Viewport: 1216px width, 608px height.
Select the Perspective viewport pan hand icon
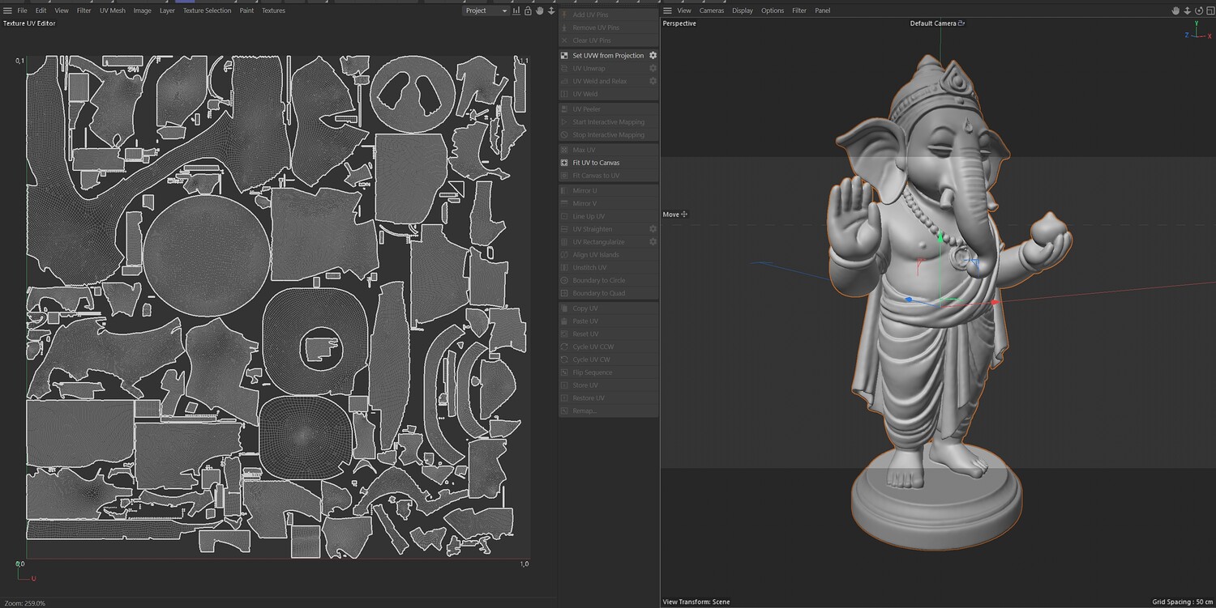tap(1176, 11)
